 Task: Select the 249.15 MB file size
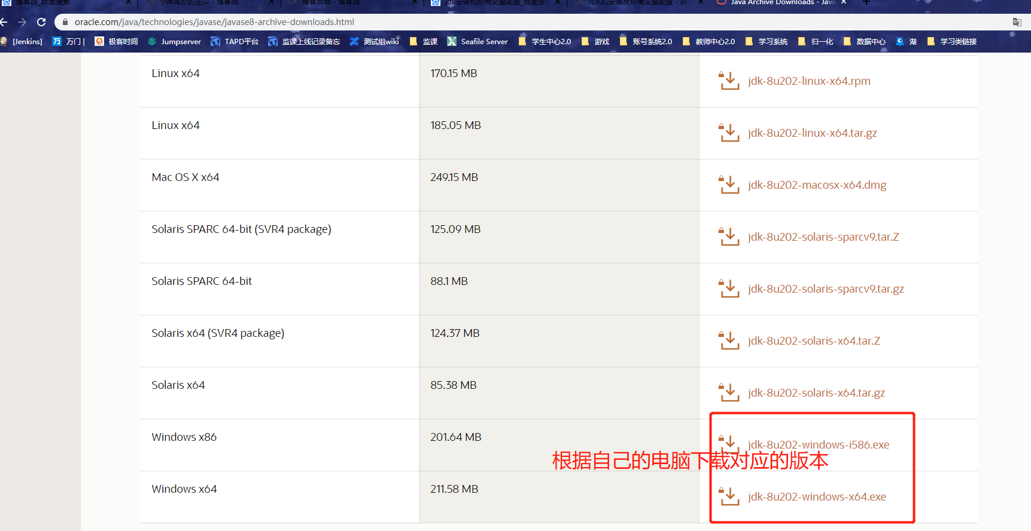pos(454,177)
